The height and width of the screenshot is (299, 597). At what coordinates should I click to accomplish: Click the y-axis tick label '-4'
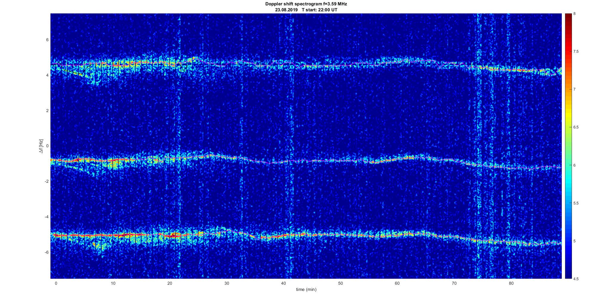(x=47, y=217)
